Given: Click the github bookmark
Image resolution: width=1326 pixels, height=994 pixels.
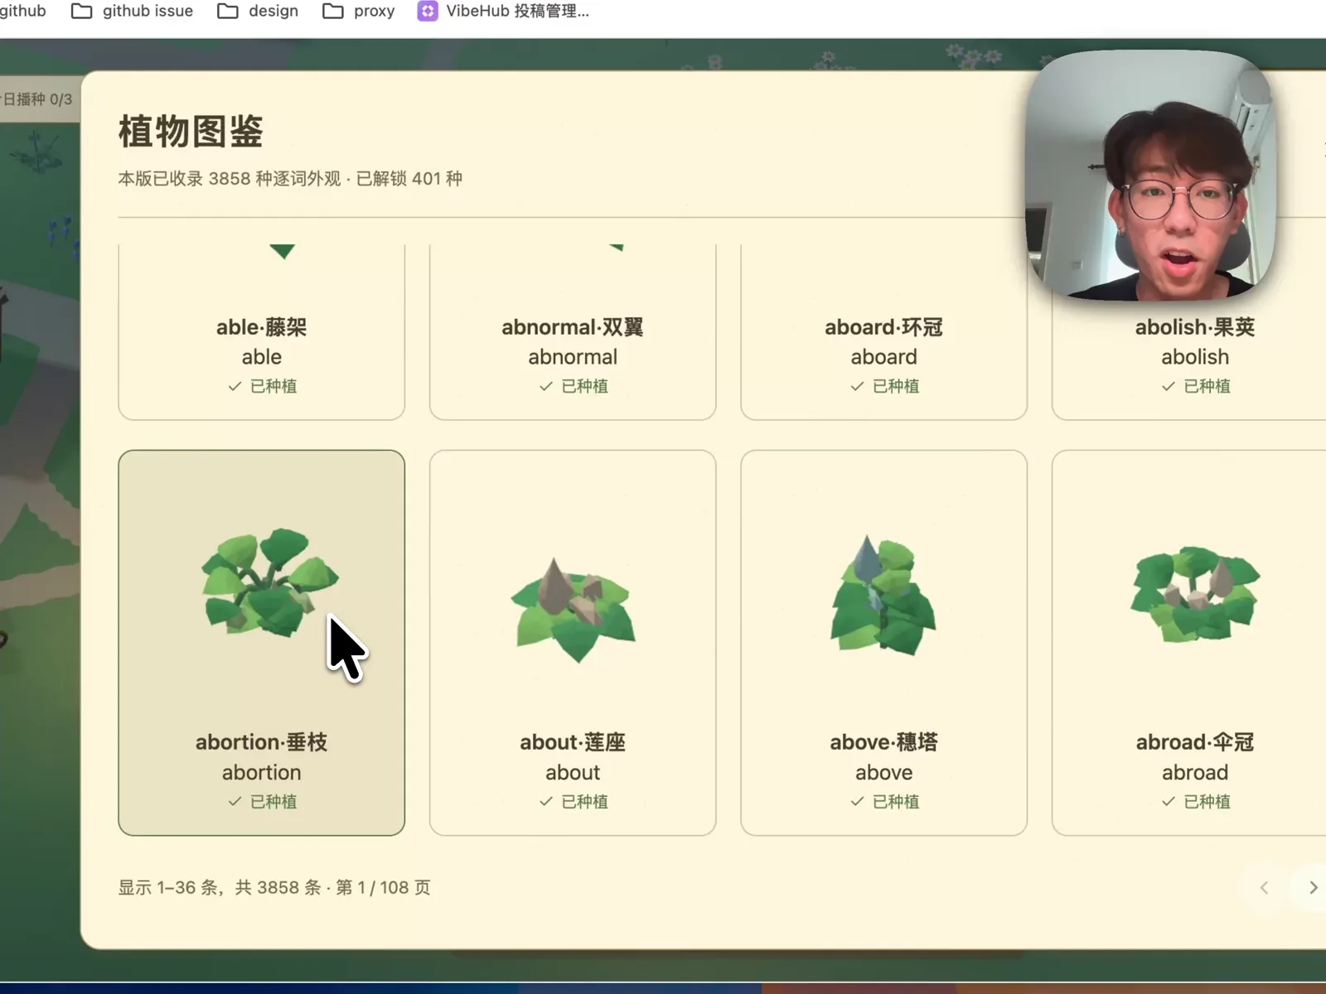Looking at the screenshot, I should click(22, 11).
